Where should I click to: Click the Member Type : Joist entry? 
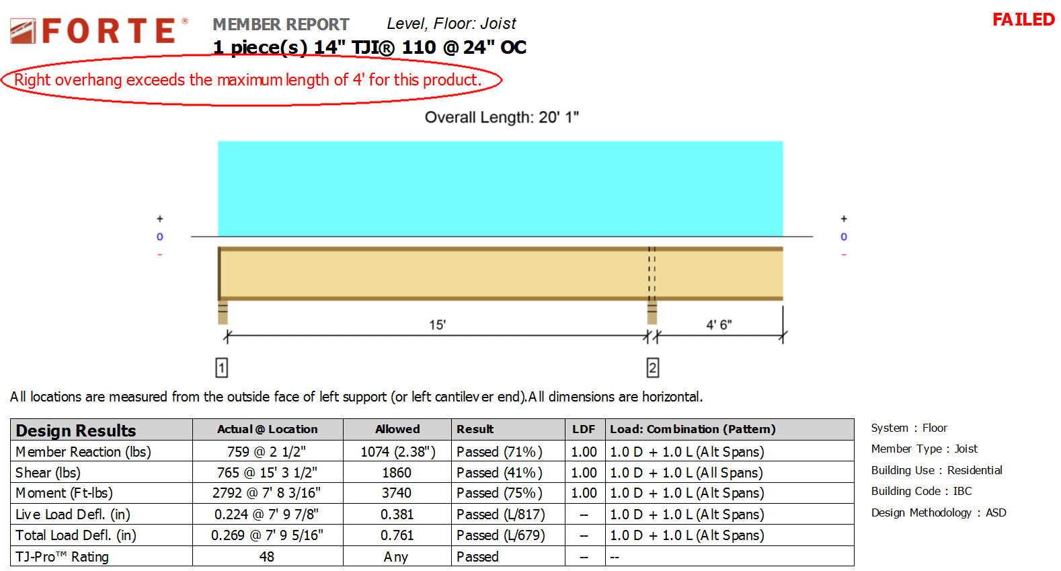point(925,449)
